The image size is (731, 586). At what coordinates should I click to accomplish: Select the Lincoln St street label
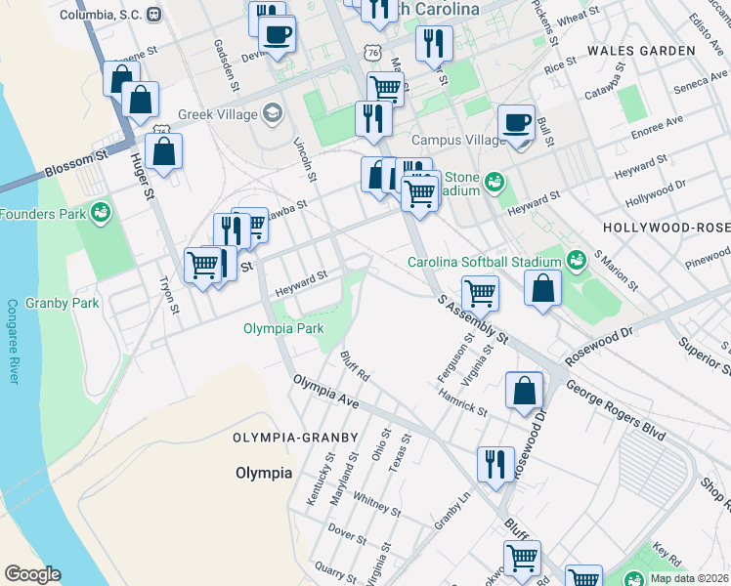point(305,159)
